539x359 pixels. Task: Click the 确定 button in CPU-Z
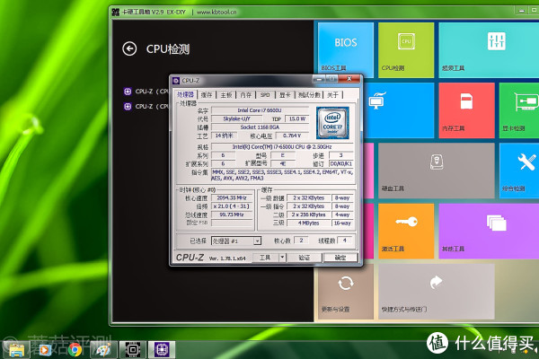coord(340,258)
